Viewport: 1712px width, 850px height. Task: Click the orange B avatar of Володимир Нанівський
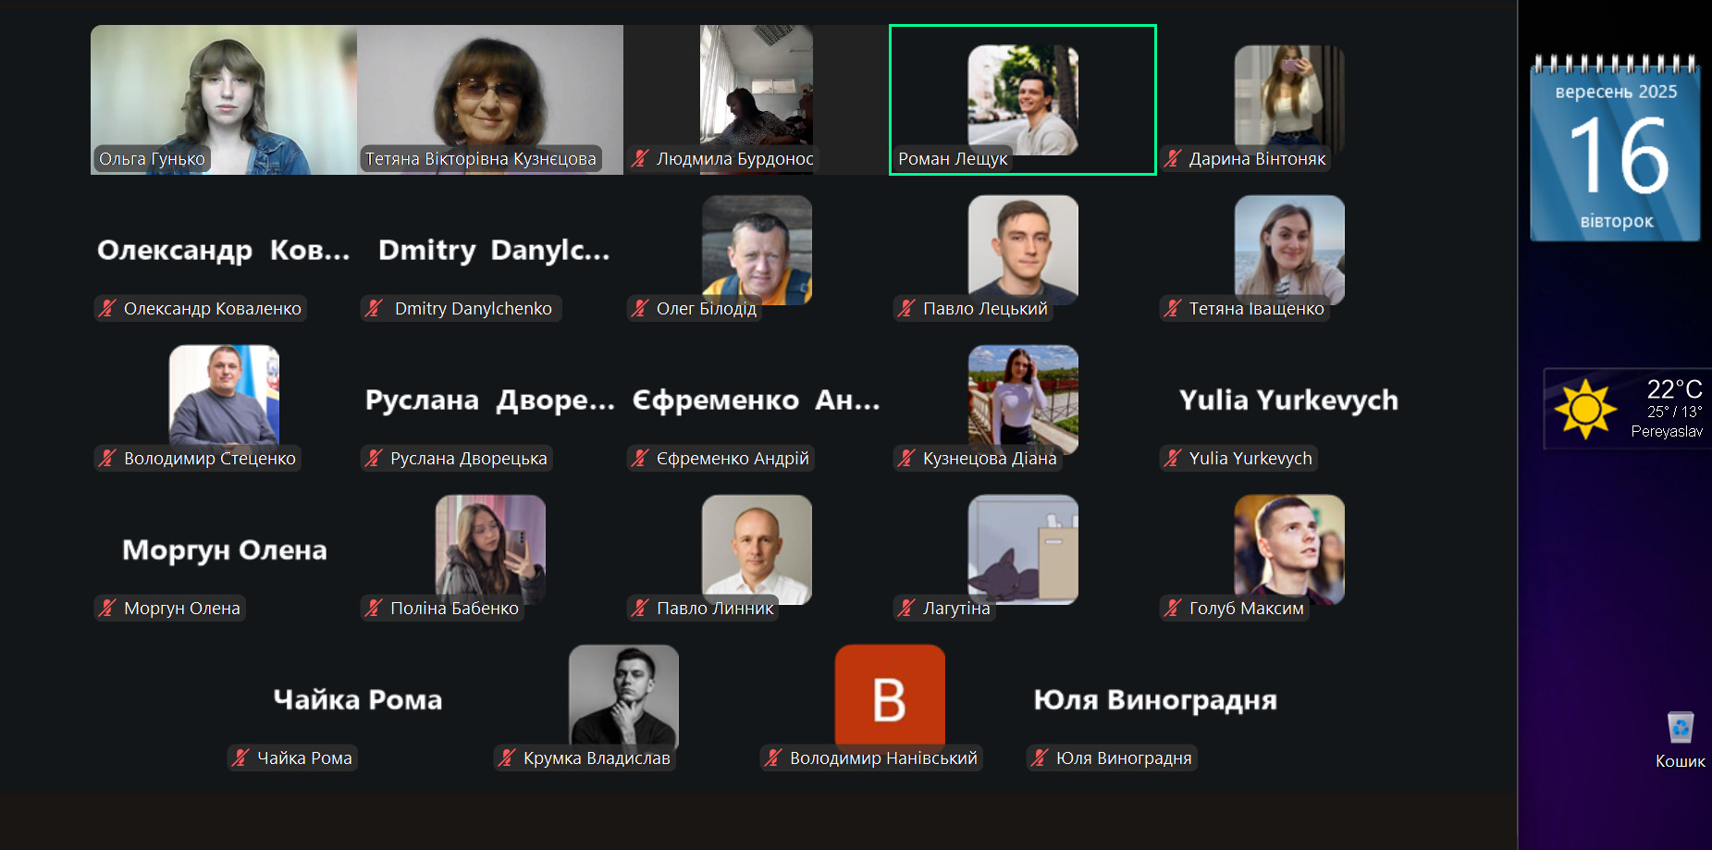890,697
